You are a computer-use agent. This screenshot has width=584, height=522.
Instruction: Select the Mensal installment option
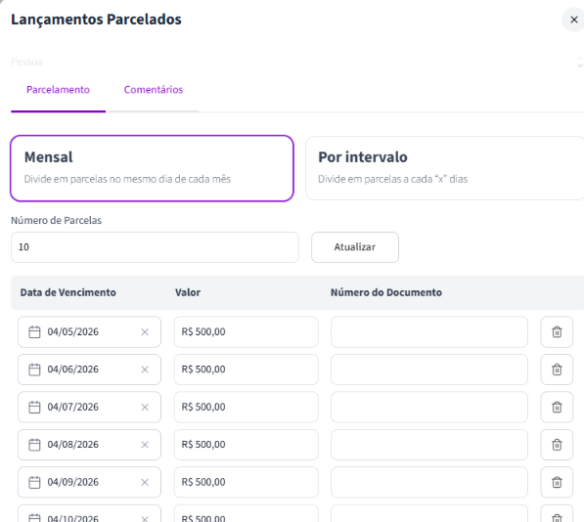point(152,168)
